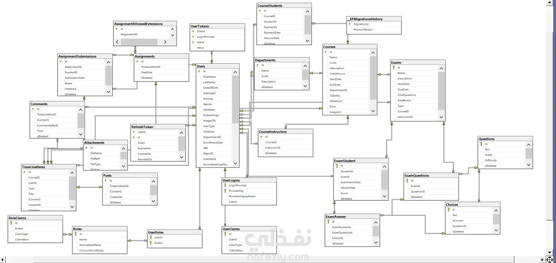556x263 pixels.
Task: Click the primary key icon in UserClaims table
Action: [x=225, y=234]
